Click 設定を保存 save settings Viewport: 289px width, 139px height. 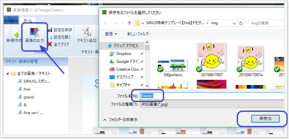click(x=60, y=30)
